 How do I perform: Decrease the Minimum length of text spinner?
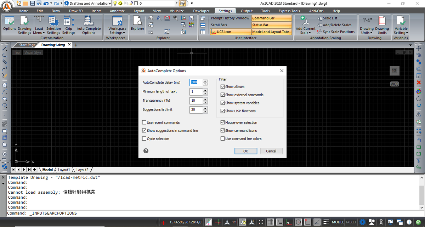pos(205,93)
